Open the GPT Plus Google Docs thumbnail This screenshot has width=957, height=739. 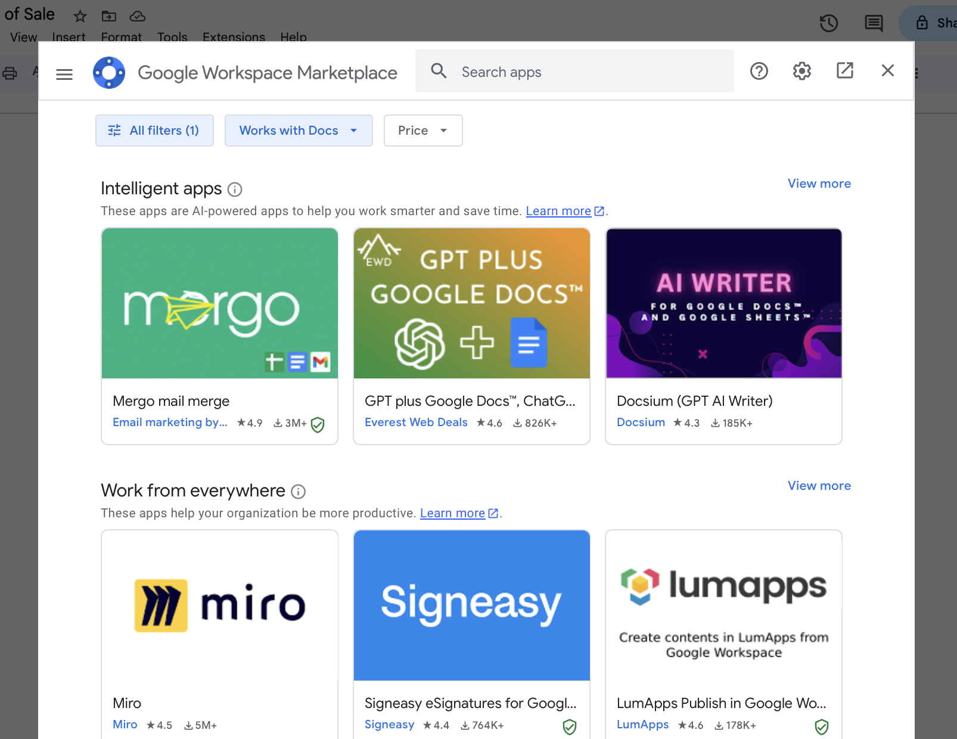click(x=472, y=303)
